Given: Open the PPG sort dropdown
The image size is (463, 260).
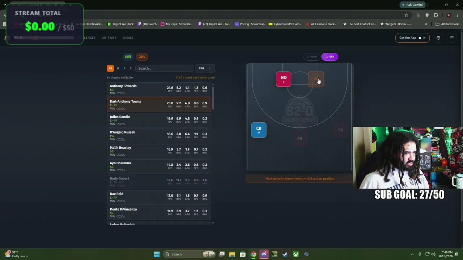Looking at the screenshot, I should coord(205,68).
